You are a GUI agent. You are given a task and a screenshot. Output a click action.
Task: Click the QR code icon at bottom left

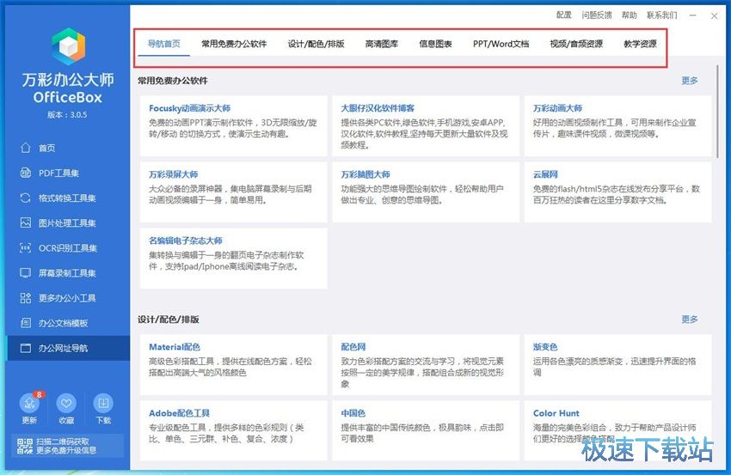25,446
